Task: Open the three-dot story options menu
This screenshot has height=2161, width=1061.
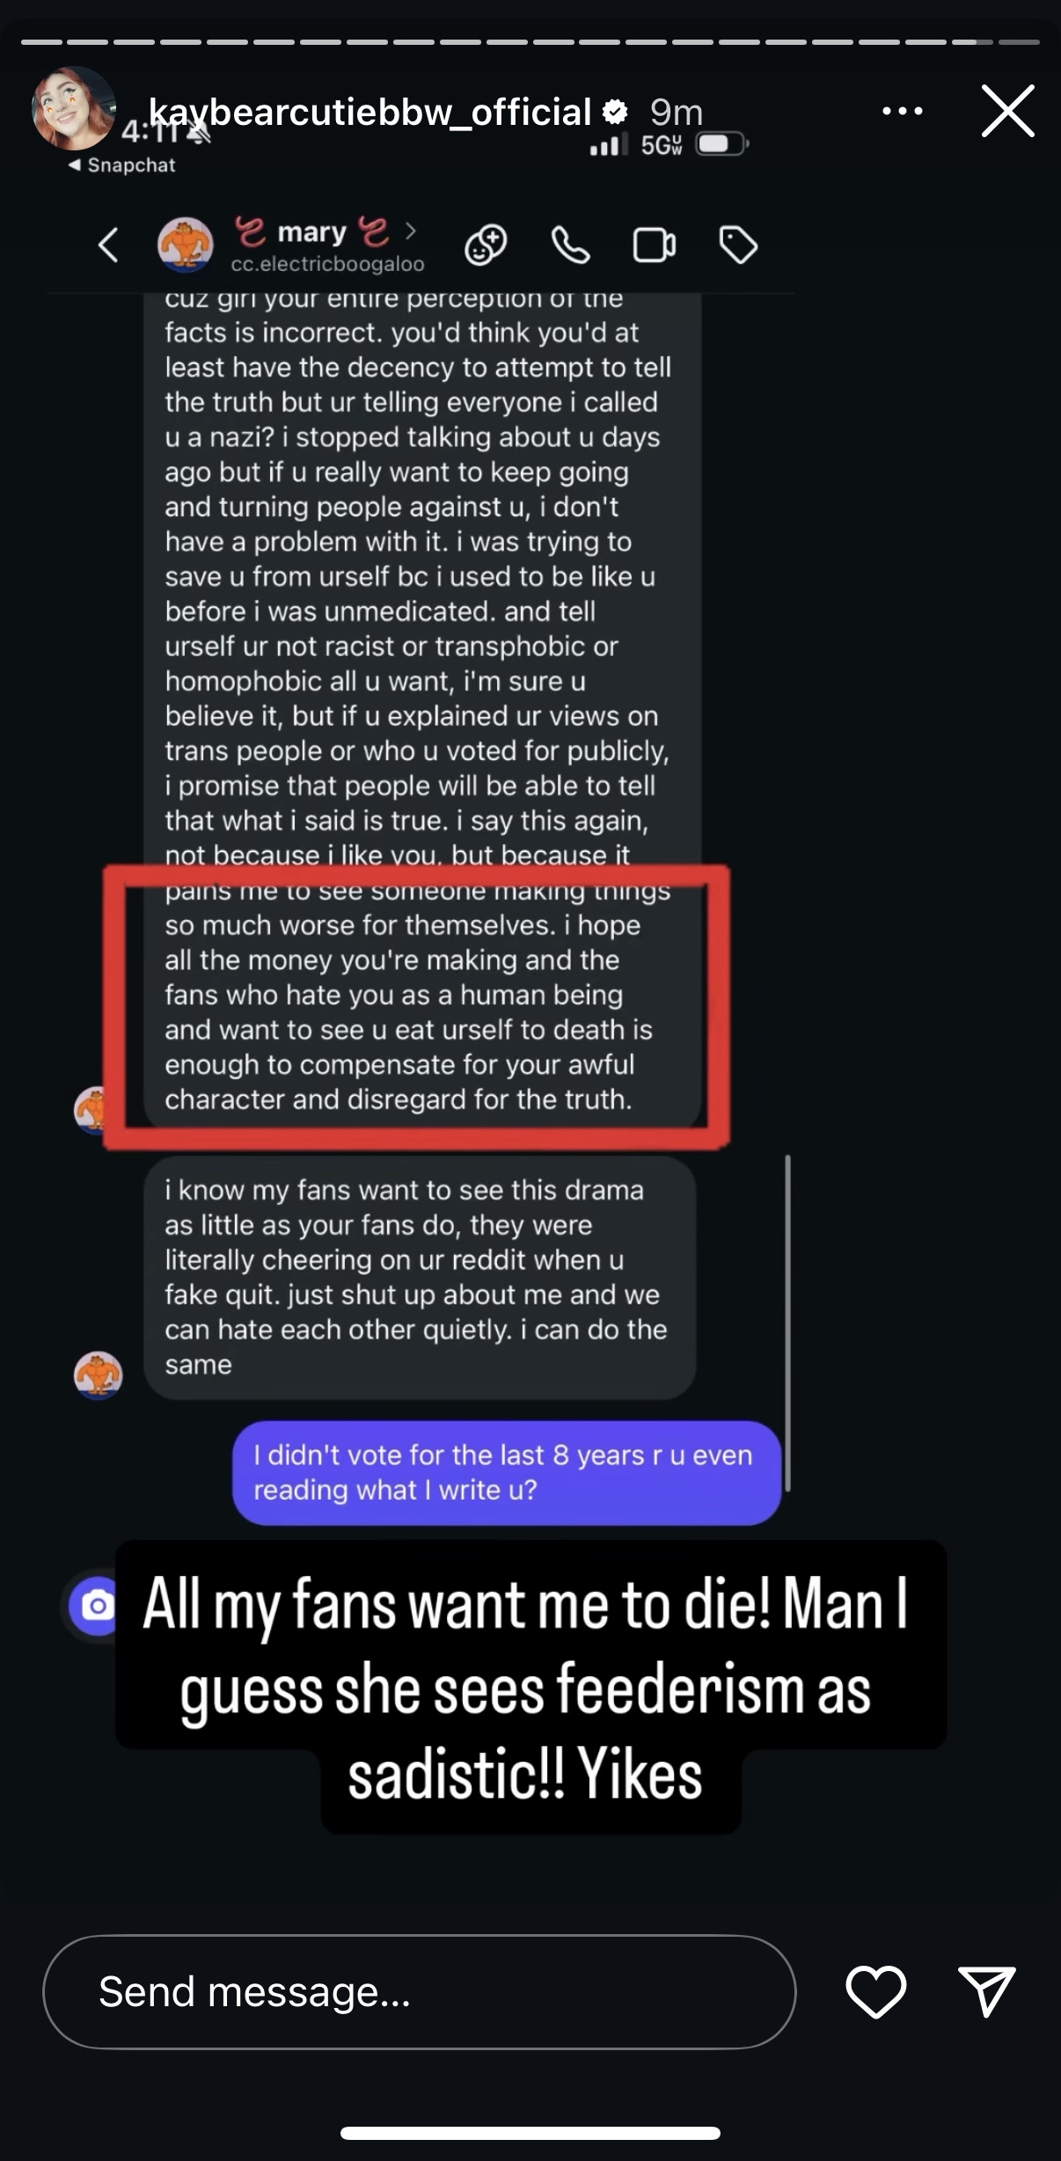Action: [x=902, y=111]
